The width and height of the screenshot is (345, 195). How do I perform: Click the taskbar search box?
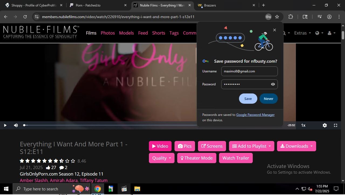click(x=52, y=189)
